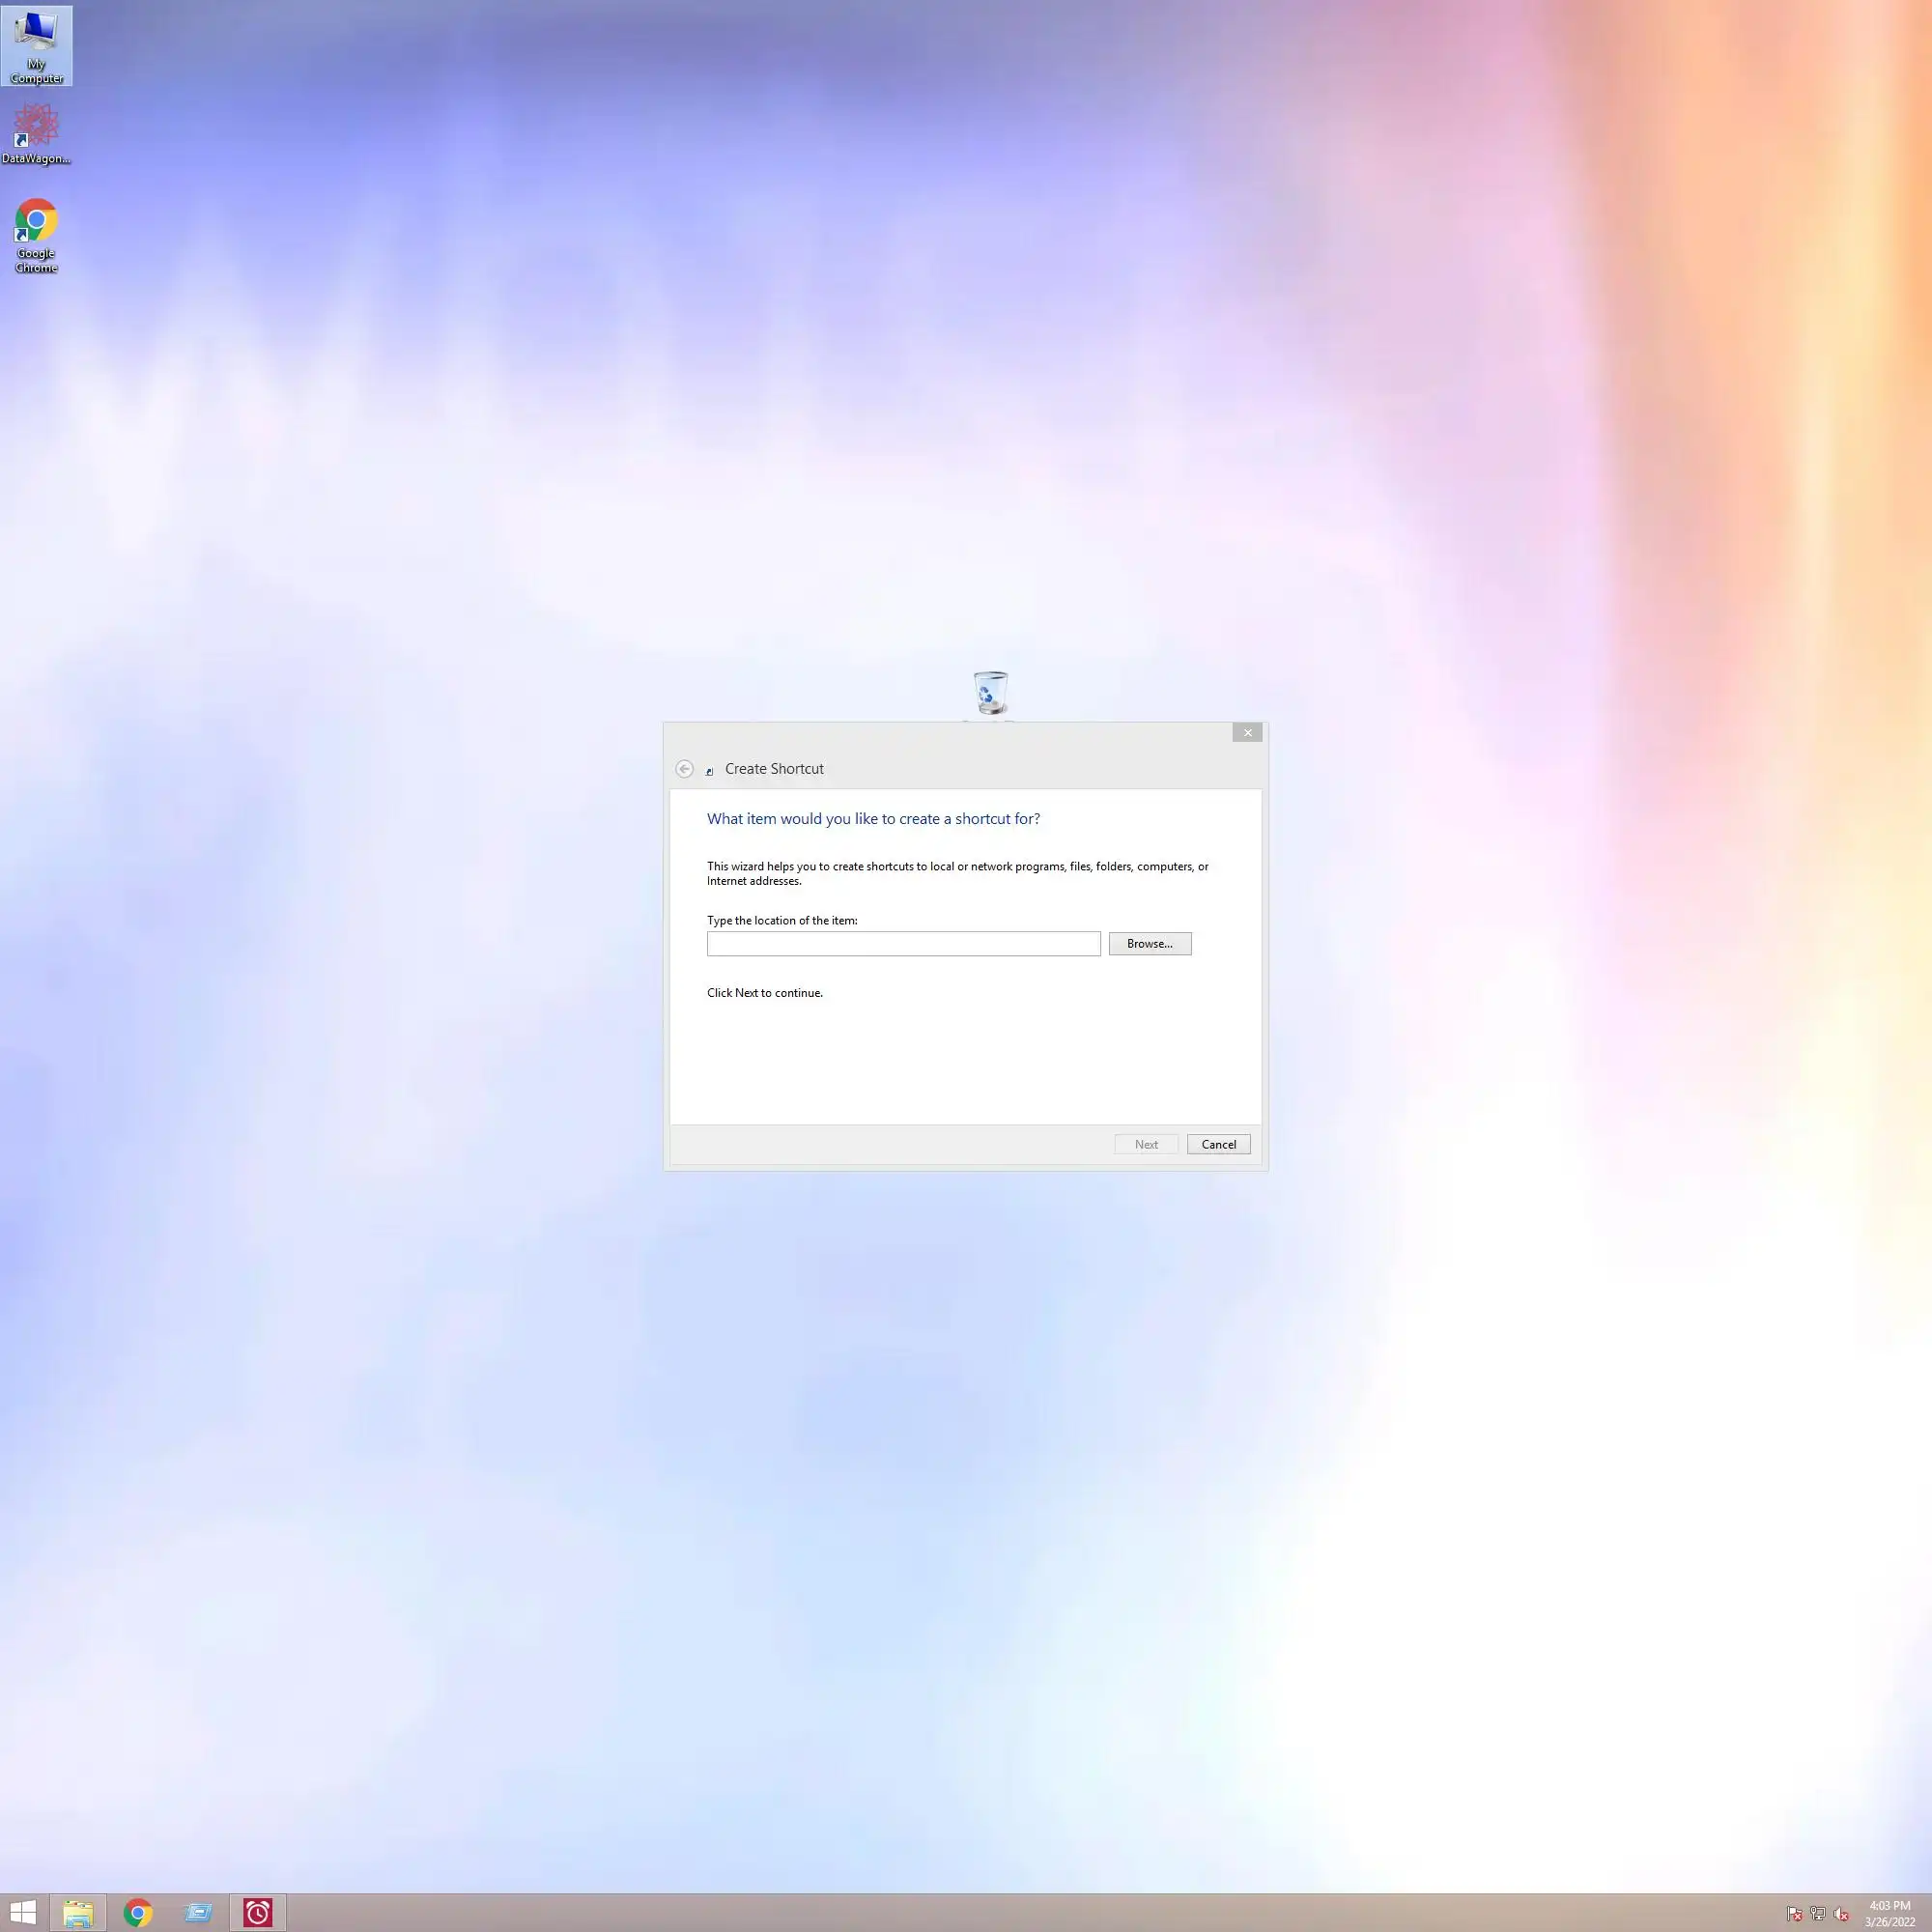Open the Windows Start button
This screenshot has width=1932, height=1932.
click(x=22, y=1912)
